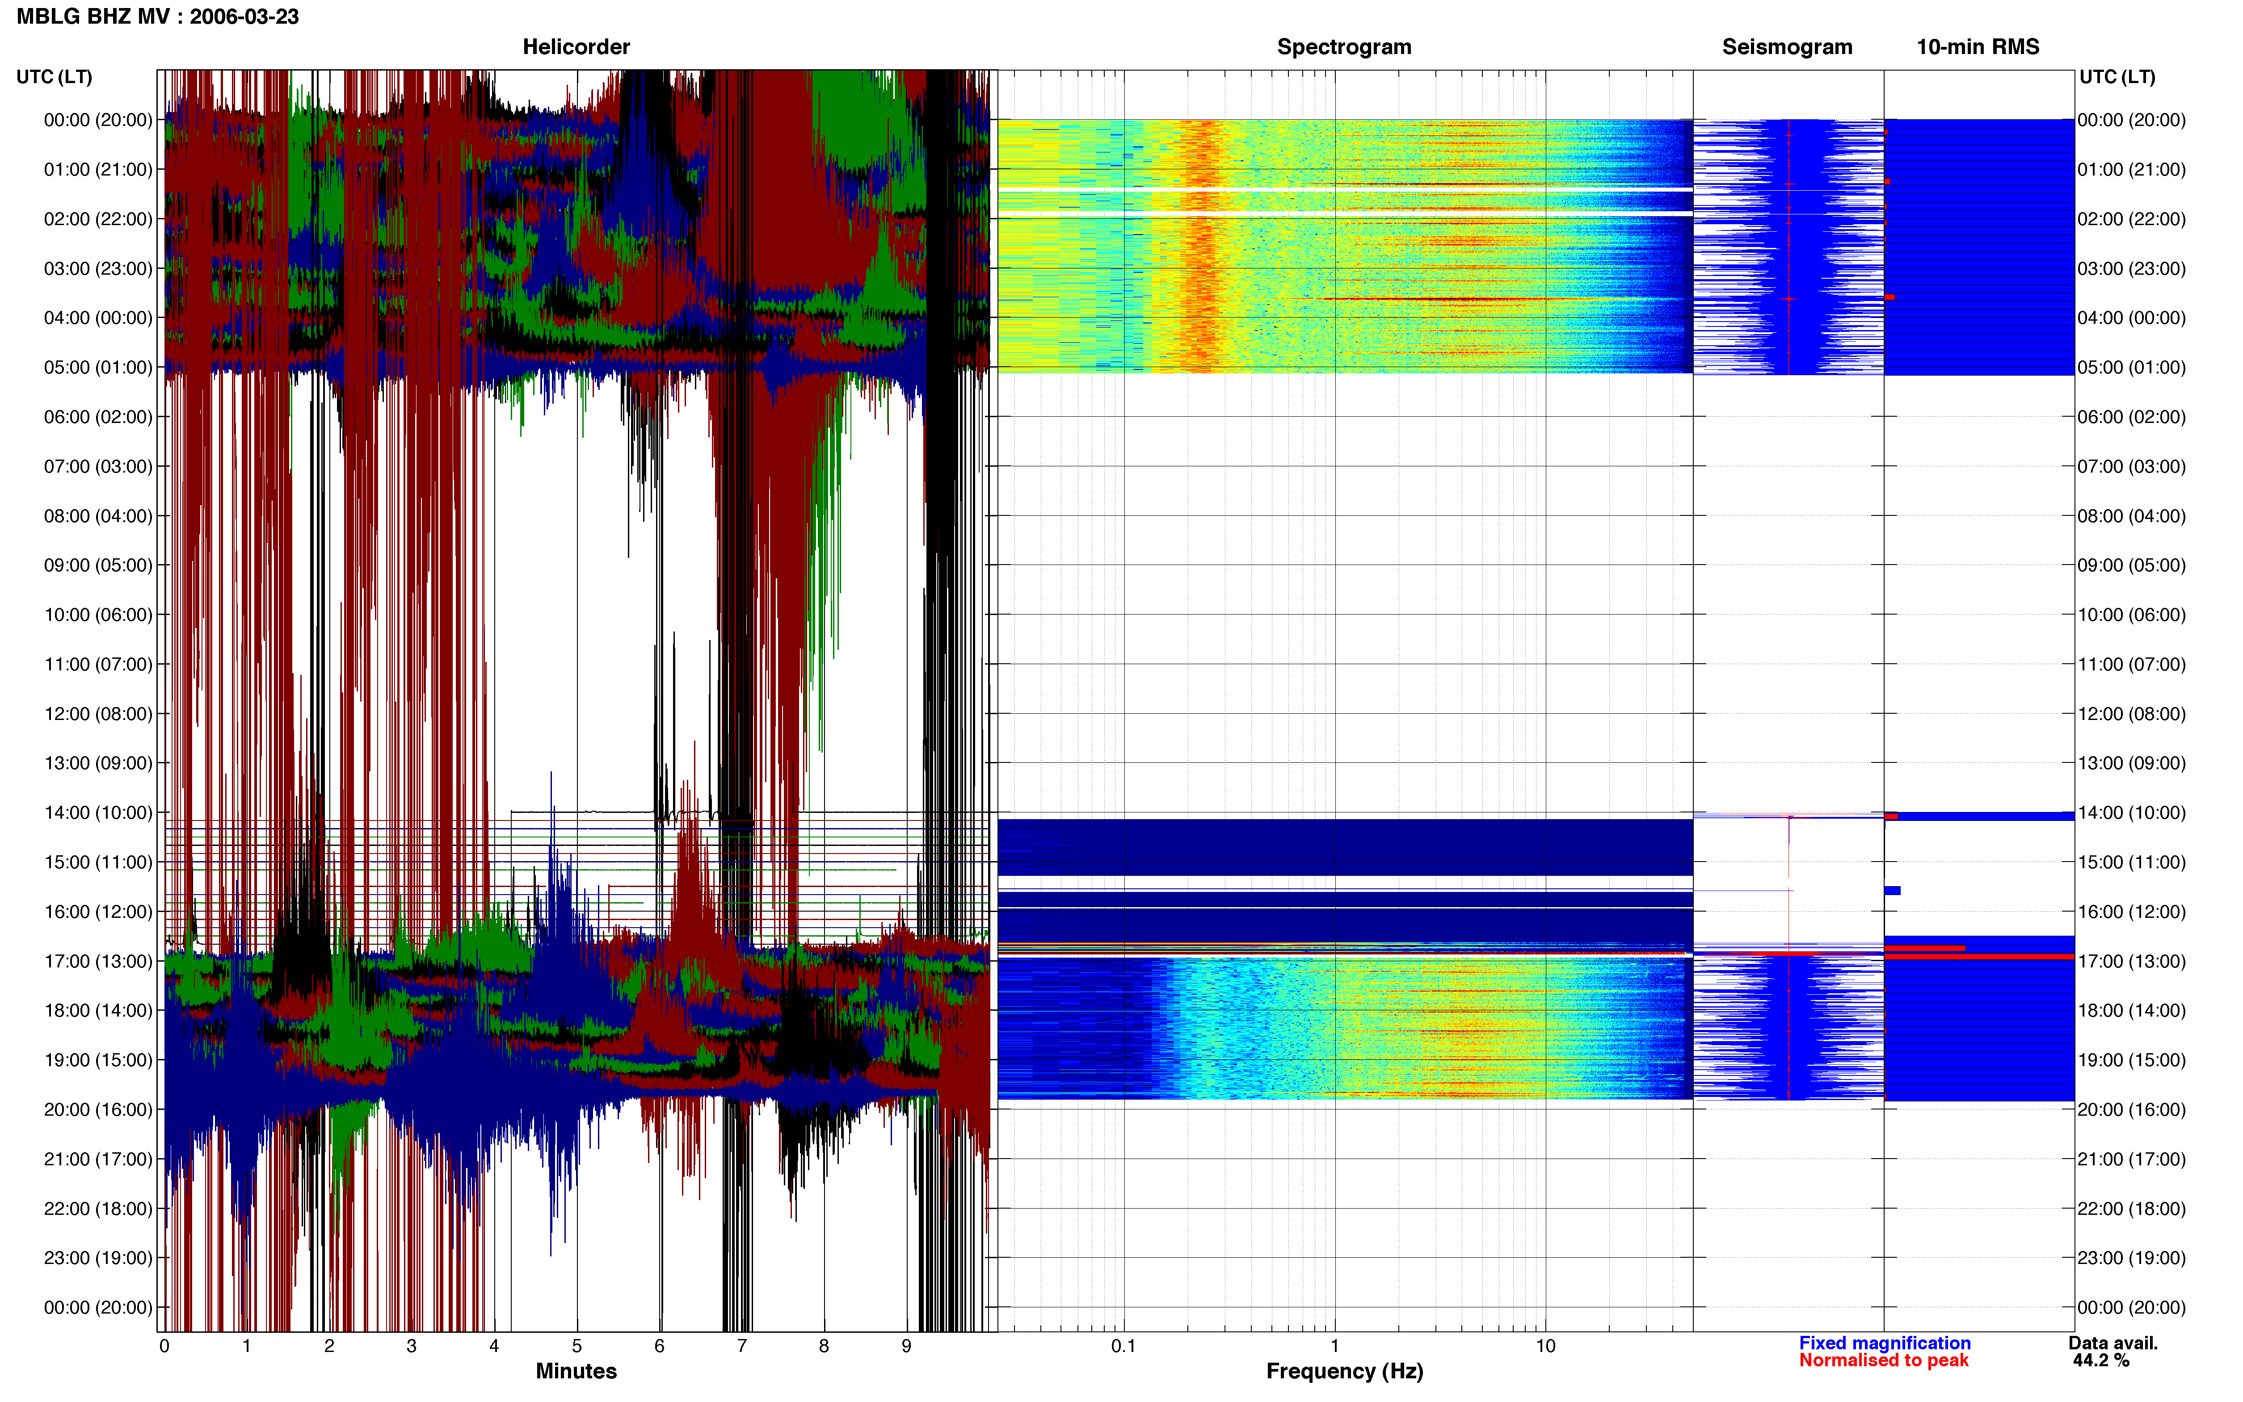Click minutes tick label 4

click(494, 1346)
